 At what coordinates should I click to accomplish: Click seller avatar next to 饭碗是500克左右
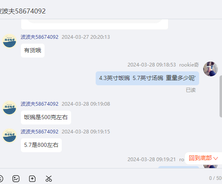click(9, 108)
